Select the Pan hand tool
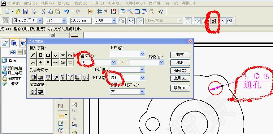The image size is (273, 134). pos(144,11)
